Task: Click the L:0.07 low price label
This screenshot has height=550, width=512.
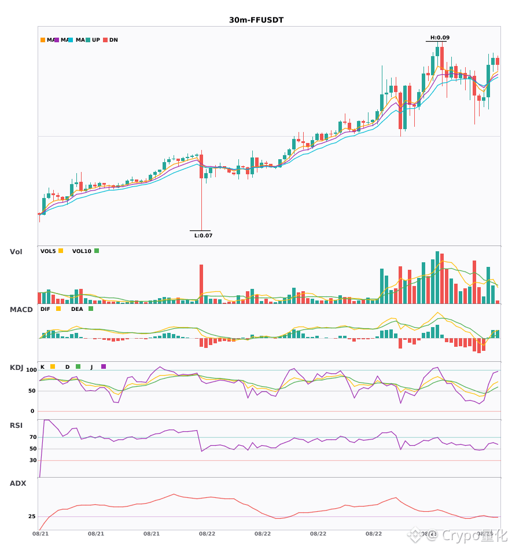Action: [203, 236]
